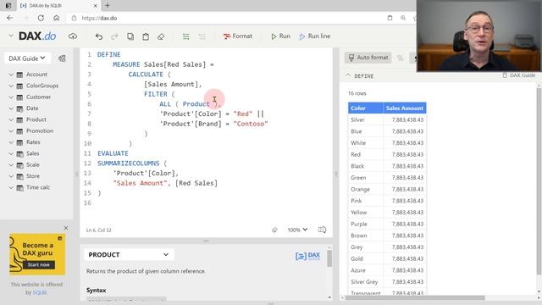
Task: Select the Scale table in the list
Action: [33, 164]
